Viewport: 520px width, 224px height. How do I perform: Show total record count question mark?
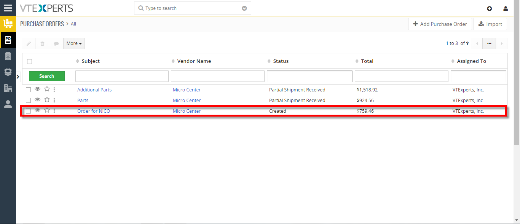[x=467, y=43]
